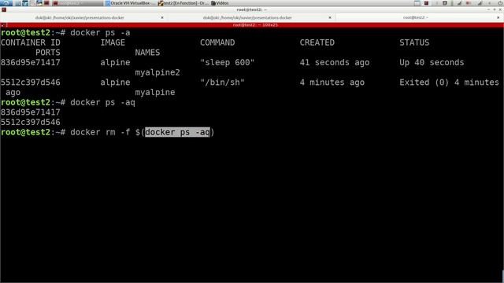The image size is (504, 283).
Task: Click the terminal window icon in title bar
Action: click(x=4, y=10)
